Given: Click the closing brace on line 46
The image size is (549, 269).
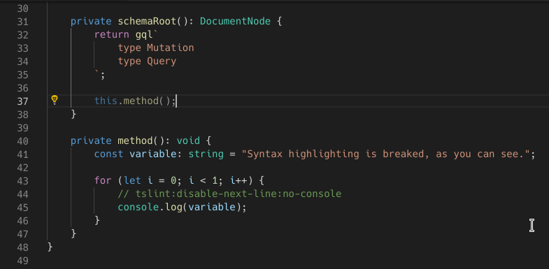Looking at the screenshot, I should (97, 220).
